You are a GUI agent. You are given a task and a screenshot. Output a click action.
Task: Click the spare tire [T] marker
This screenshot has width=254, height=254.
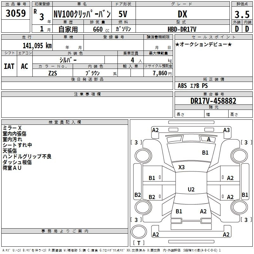tap(138, 243)
